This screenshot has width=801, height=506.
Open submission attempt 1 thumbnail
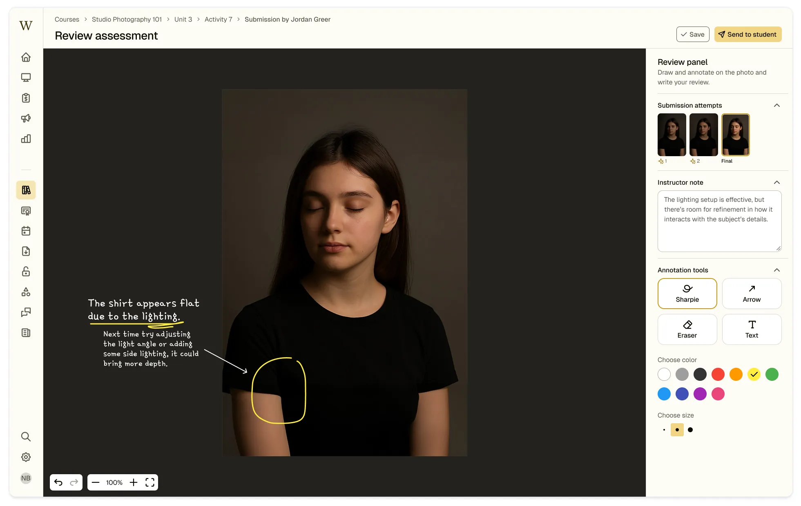coord(672,135)
